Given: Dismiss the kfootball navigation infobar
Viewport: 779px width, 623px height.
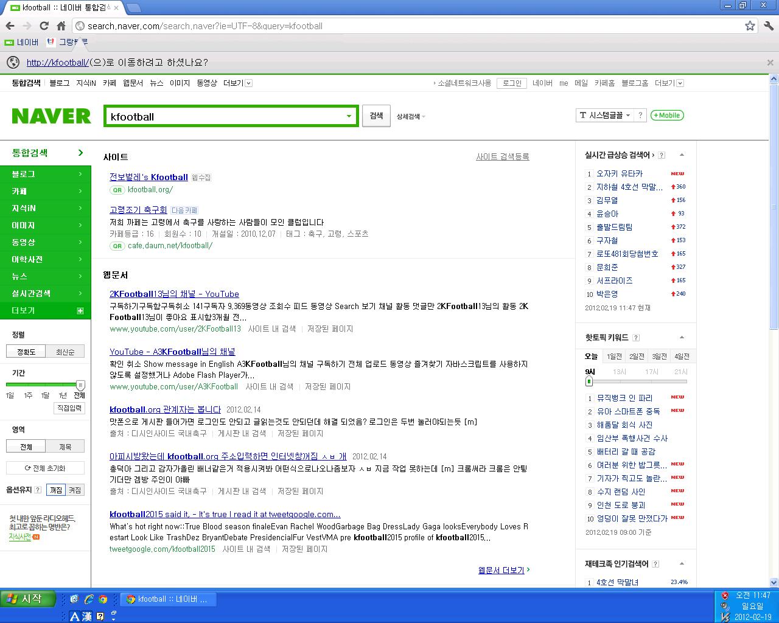Looking at the screenshot, I should (x=770, y=62).
